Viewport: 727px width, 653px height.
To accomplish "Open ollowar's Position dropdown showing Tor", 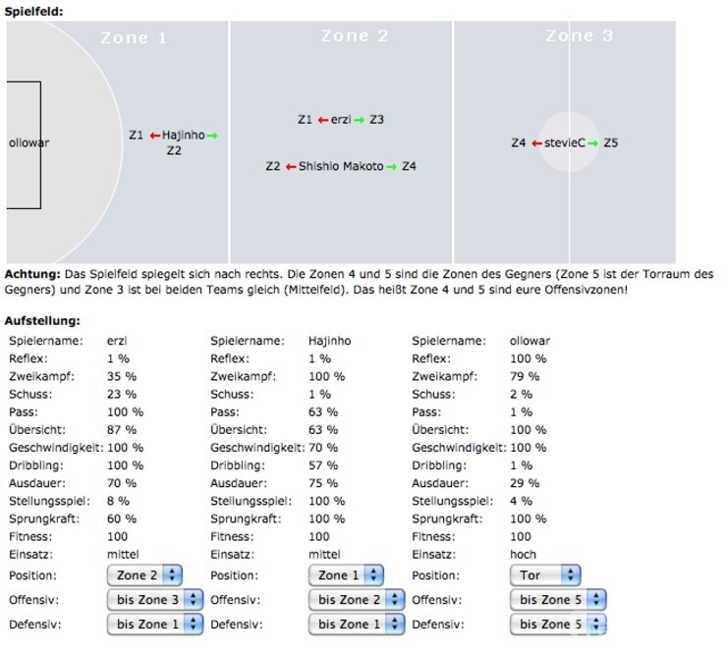I will (545, 575).
